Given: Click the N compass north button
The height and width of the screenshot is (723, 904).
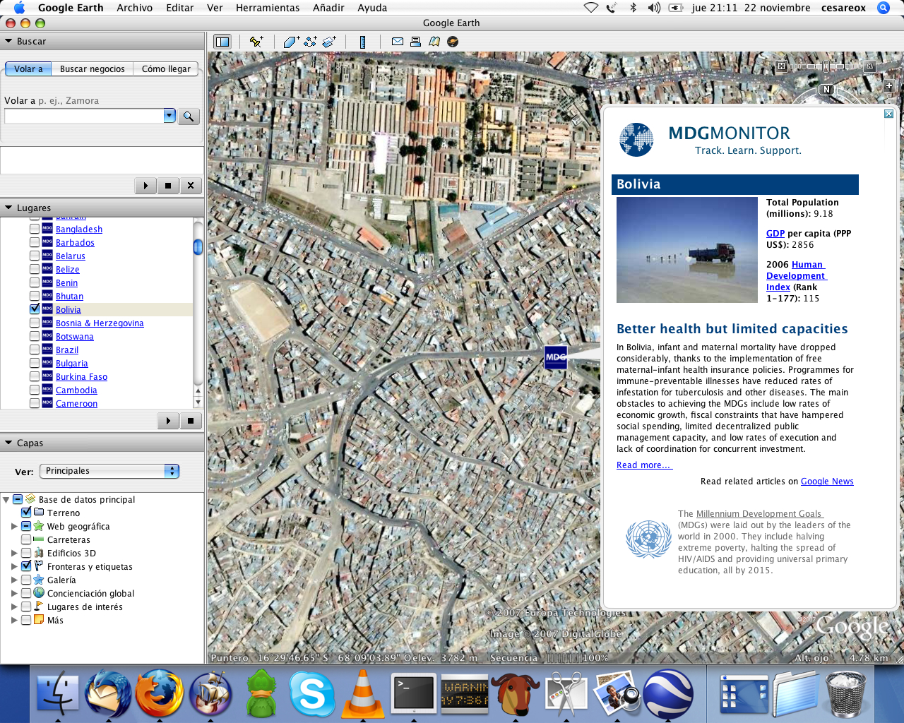Looking at the screenshot, I should pyautogui.click(x=826, y=90).
